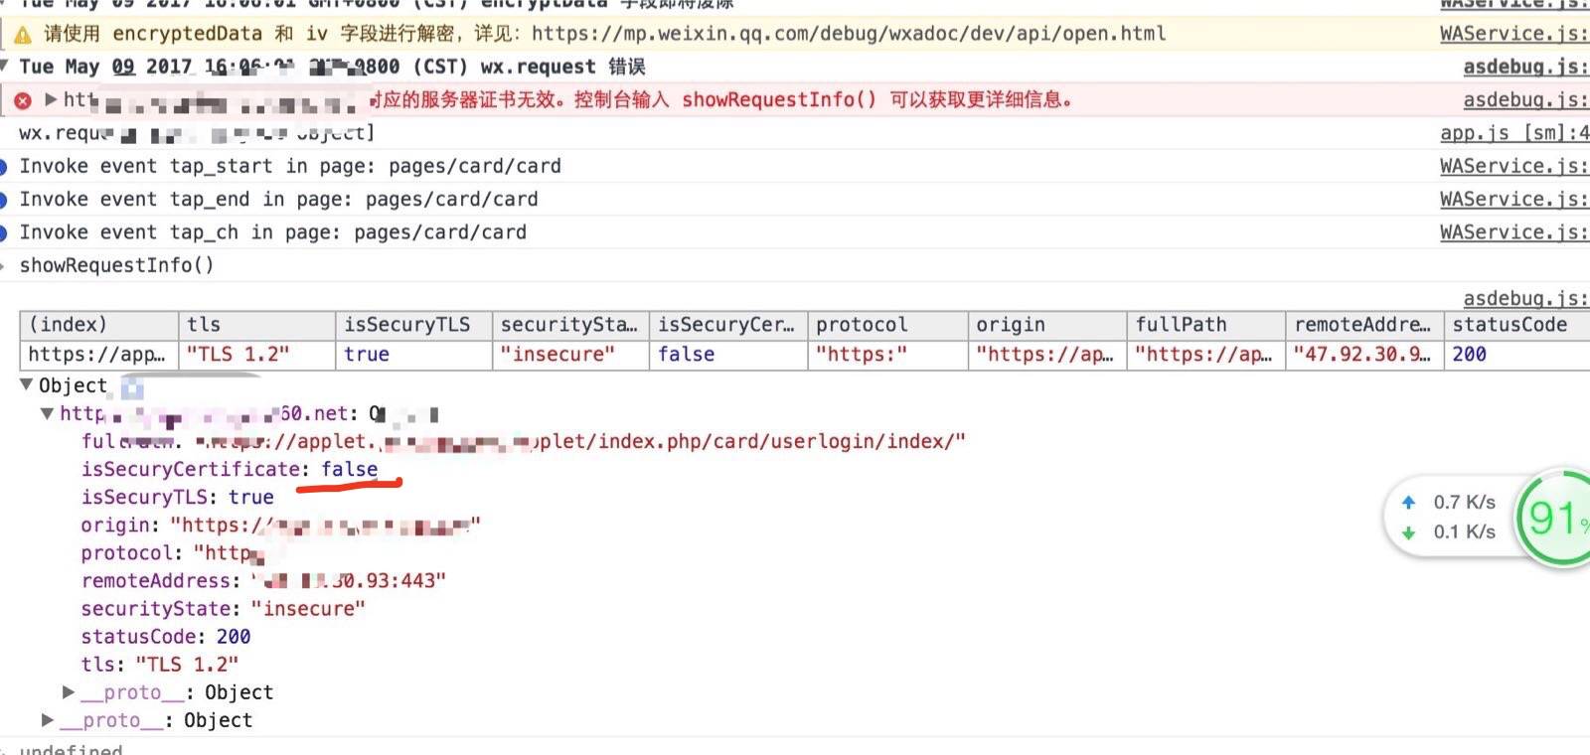
Task: Click the 0.7 K/s upload speed readout
Action: (1464, 503)
